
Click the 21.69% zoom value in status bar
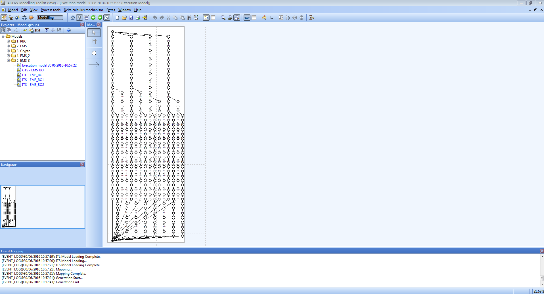538,291
